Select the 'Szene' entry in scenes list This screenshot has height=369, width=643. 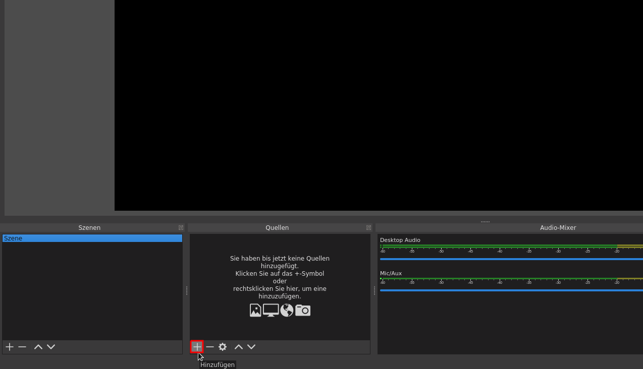pyautogui.click(x=92, y=238)
